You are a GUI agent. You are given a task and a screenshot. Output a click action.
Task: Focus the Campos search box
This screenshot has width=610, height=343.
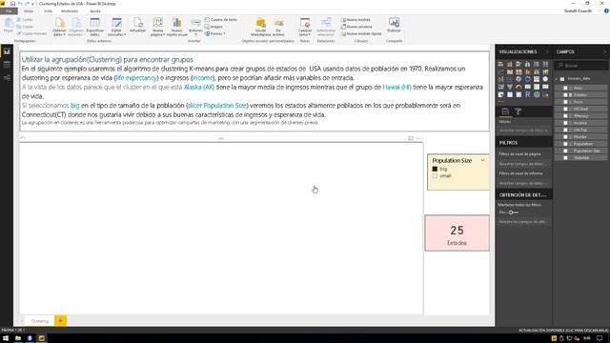tap(582, 66)
